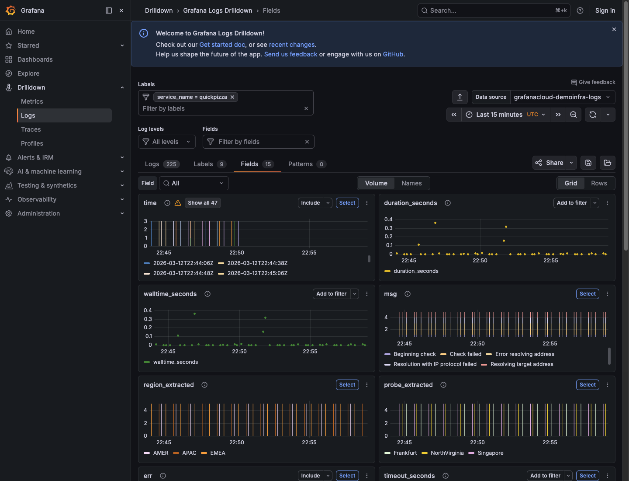Image resolution: width=629 pixels, height=481 pixels.
Task: Open the Alerts & IRM section
Action: pos(35,157)
